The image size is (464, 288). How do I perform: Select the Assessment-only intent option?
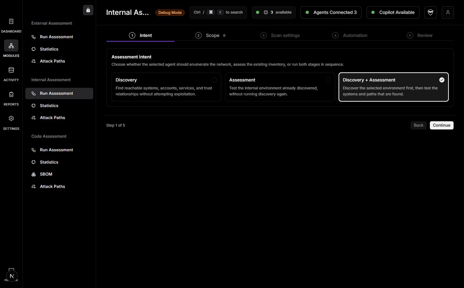tap(280, 87)
